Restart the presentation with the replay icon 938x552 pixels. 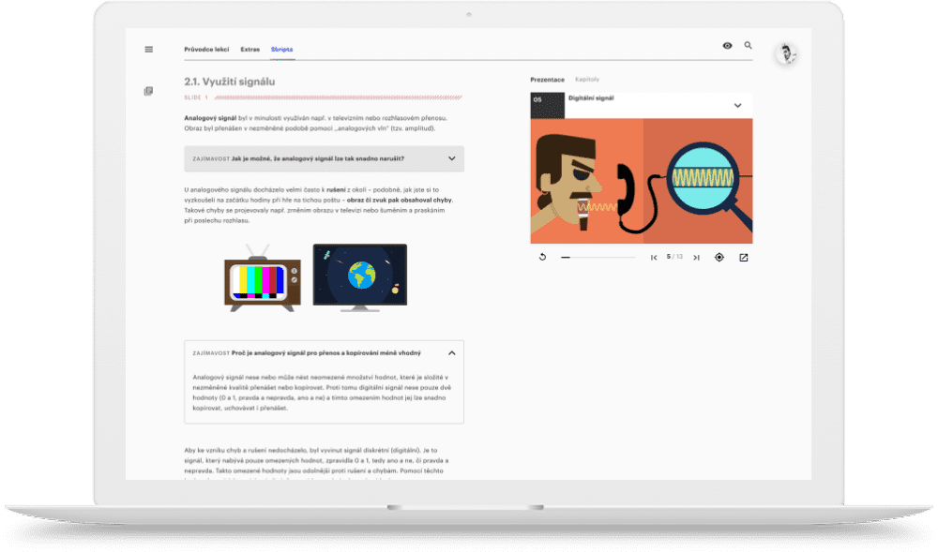pyautogui.click(x=542, y=257)
